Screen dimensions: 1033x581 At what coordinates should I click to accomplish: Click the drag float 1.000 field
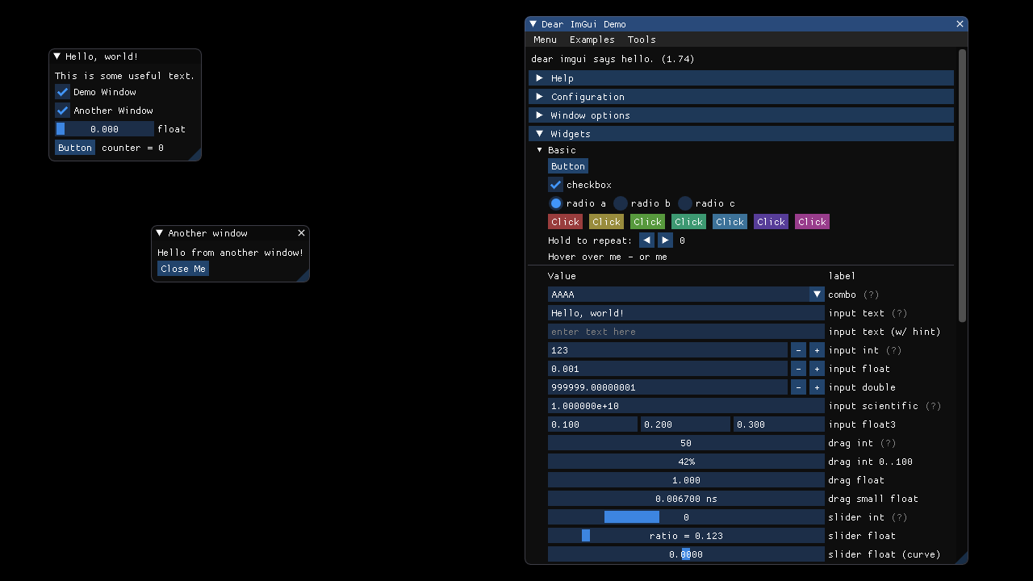click(686, 480)
